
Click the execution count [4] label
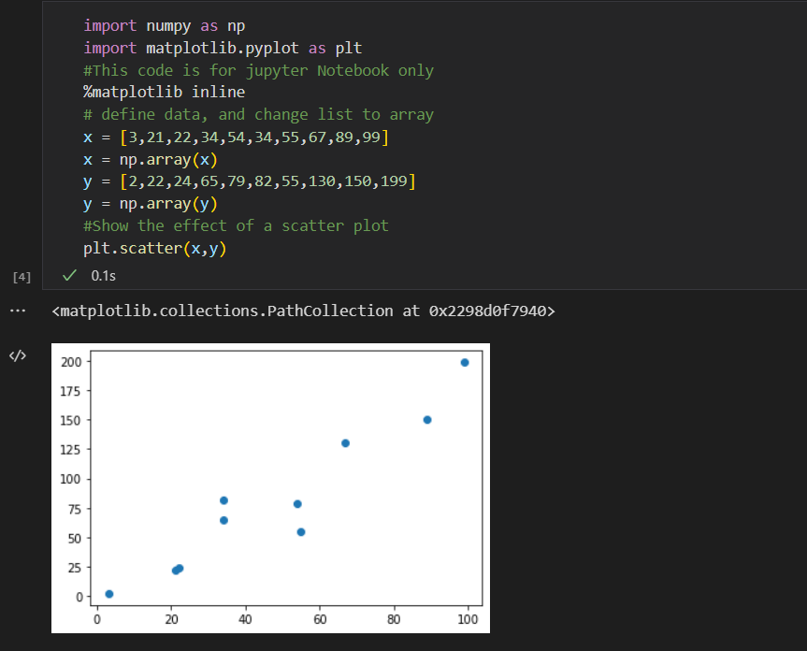click(x=22, y=278)
